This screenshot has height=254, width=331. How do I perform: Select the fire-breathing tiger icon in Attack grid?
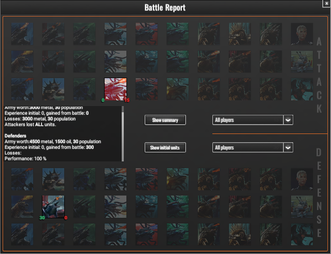pyautogui.click(x=22, y=62)
